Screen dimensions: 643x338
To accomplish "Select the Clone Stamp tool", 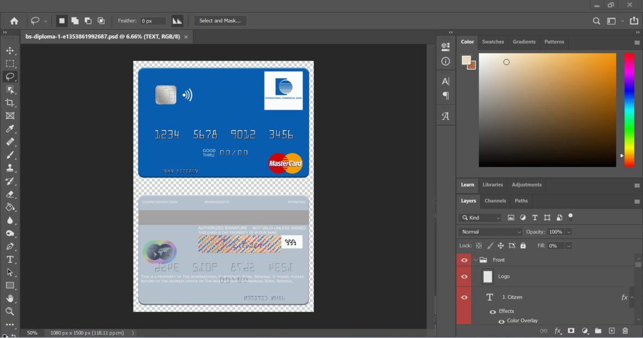I will [10, 168].
